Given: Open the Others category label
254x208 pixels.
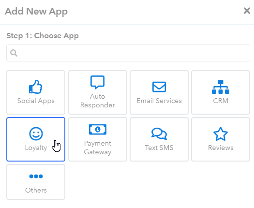Looking at the screenshot, I should [x=36, y=190].
